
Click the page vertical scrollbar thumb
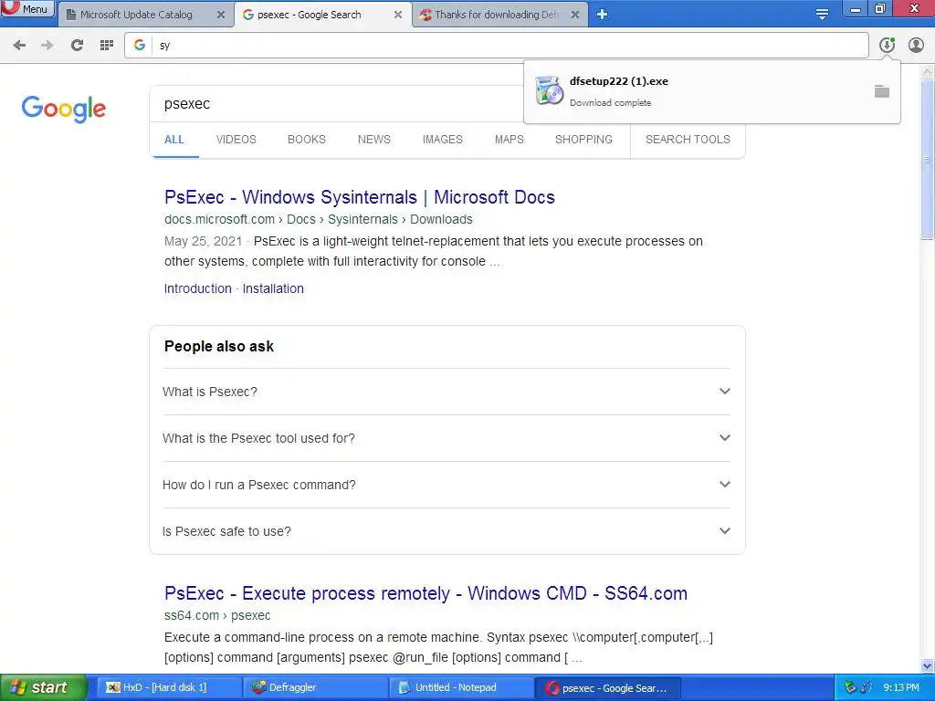tap(927, 160)
